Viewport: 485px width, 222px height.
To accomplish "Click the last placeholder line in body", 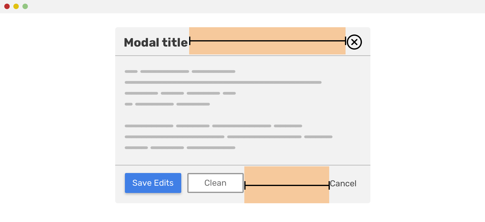I will point(180,148).
